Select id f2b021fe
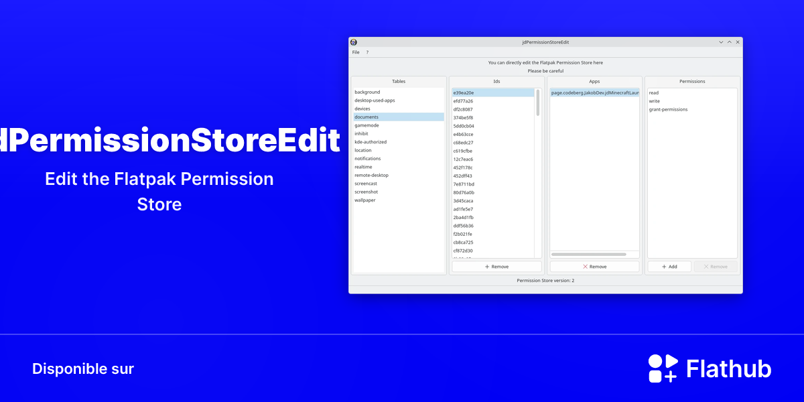 click(493, 234)
